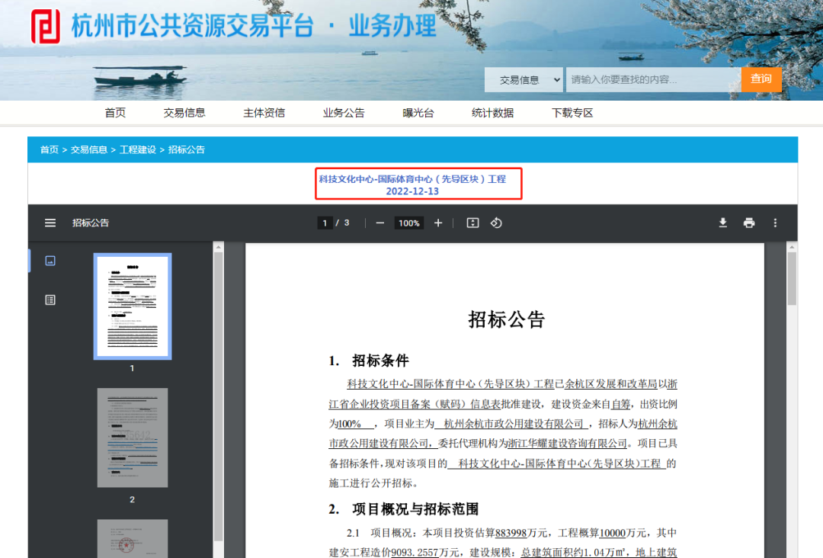This screenshot has width=823, height=558.
Task: Open 主体资信 navigation item
Action: click(264, 113)
